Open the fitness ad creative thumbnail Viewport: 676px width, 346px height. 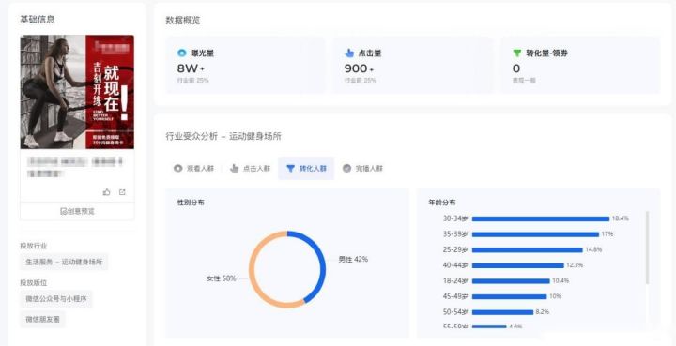(77, 92)
